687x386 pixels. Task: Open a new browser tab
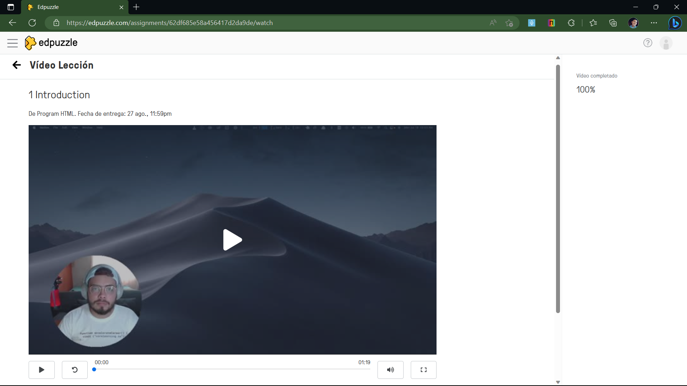136,7
